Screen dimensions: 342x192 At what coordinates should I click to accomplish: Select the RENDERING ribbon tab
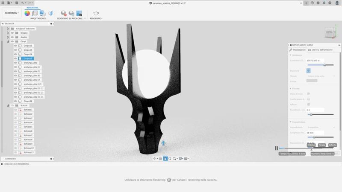tap(32, 8)
